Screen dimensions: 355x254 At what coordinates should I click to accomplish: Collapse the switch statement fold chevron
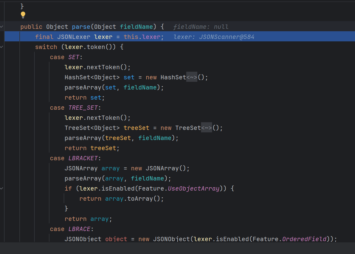tap(2, 47)
